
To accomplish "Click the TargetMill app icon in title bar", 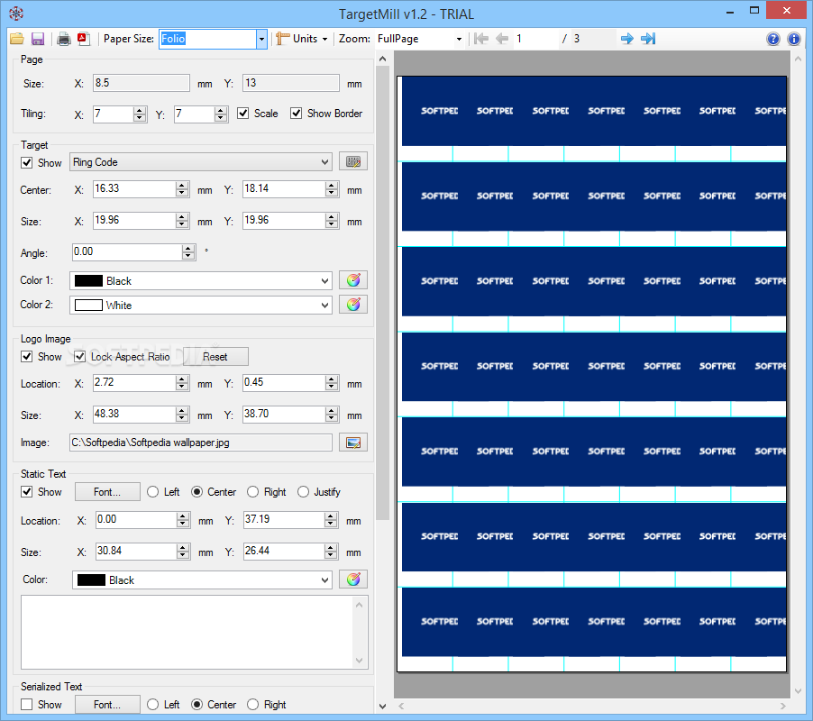I will pos(16,14).
